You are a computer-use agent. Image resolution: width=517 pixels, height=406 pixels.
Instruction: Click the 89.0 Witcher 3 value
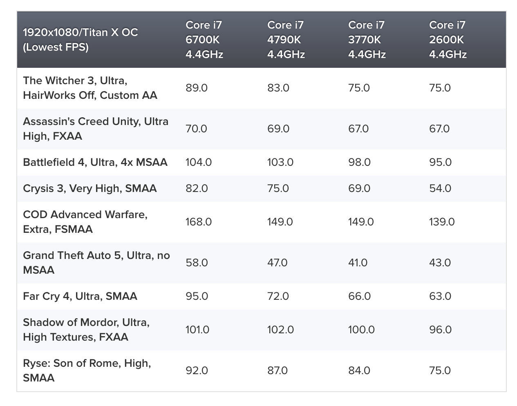click(x=197, y=88)
